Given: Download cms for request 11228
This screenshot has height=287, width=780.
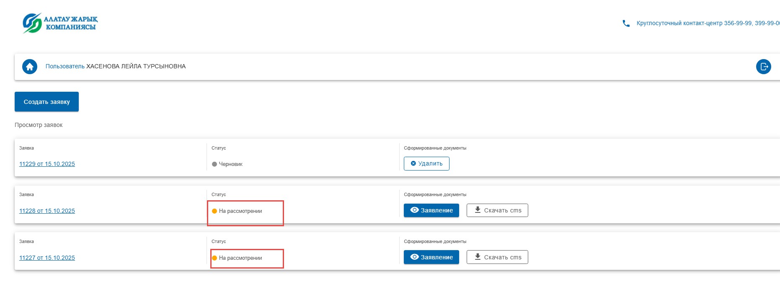Looking at the screenshot, I should pos(497,210).
